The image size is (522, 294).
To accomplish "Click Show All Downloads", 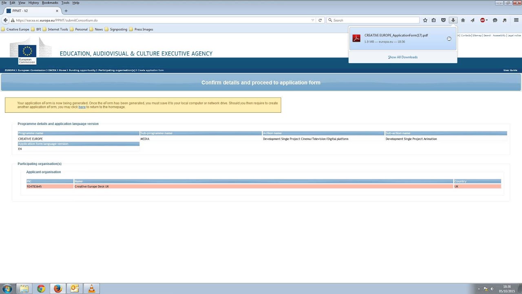I will (x=403, y=57).
